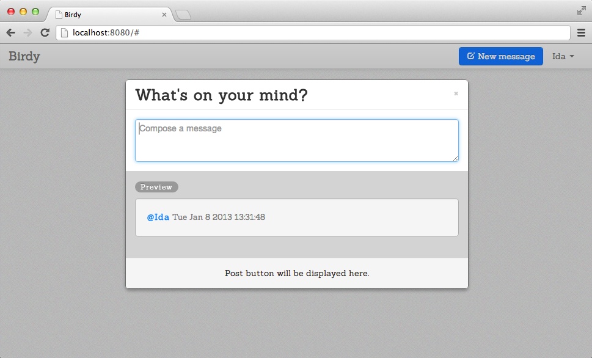Click the Birdy brand link
The width and height of the screenshot is (592, 358).
point(24,56)
